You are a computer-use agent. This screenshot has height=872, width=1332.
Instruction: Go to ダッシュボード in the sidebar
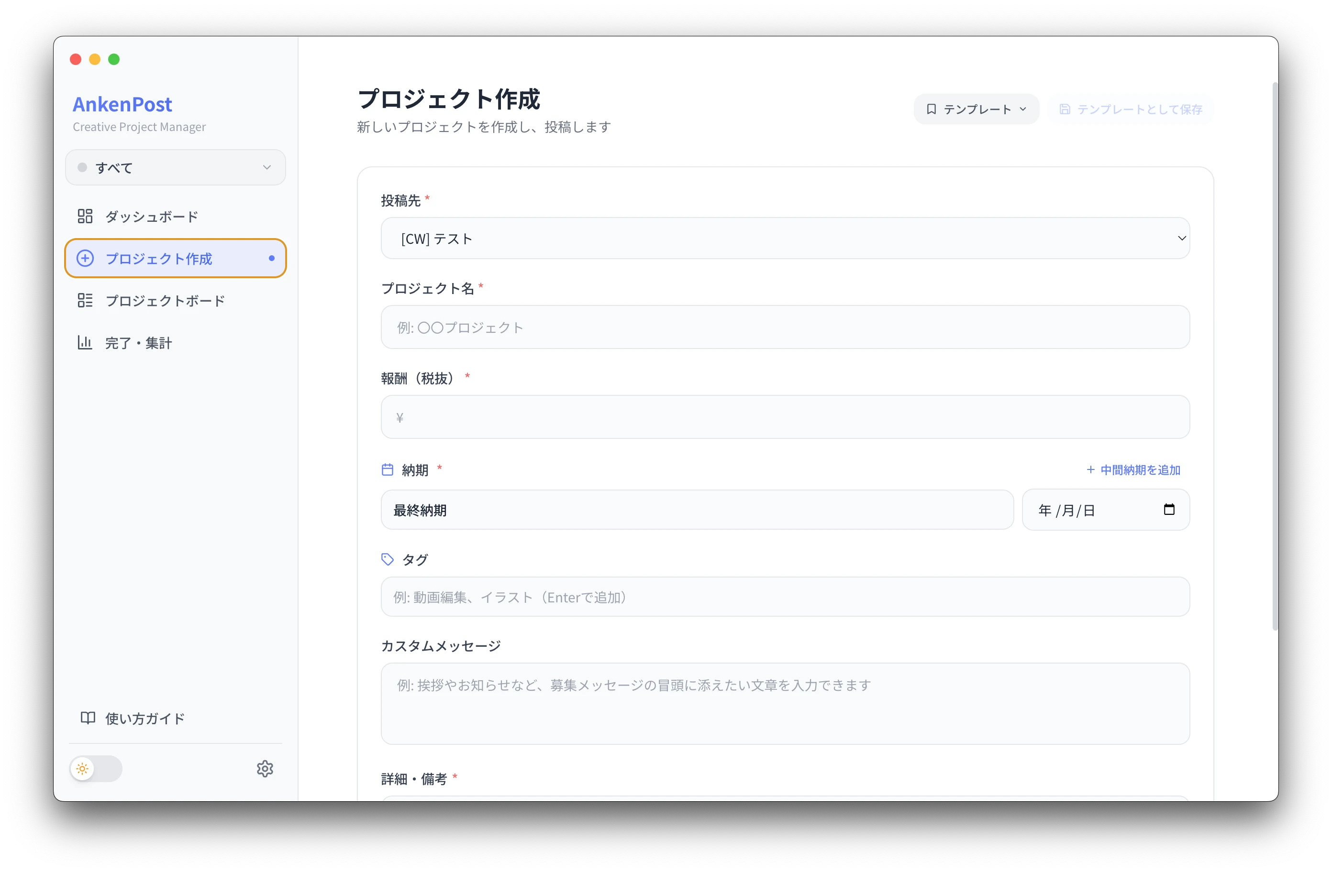[x=175, y=217]
